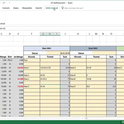
Task: Select column L header
Action: pos(89,34)
